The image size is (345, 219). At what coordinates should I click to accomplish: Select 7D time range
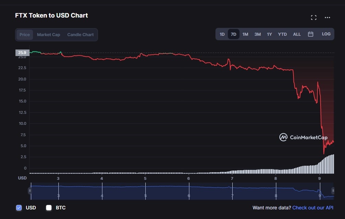[x=233, y=34]
